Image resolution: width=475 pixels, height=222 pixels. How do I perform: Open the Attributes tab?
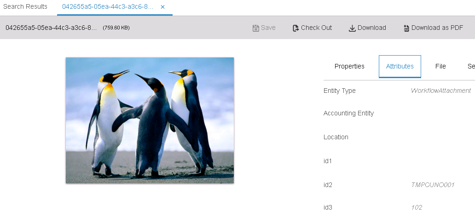pyautogui.click(x=400, y=66)
